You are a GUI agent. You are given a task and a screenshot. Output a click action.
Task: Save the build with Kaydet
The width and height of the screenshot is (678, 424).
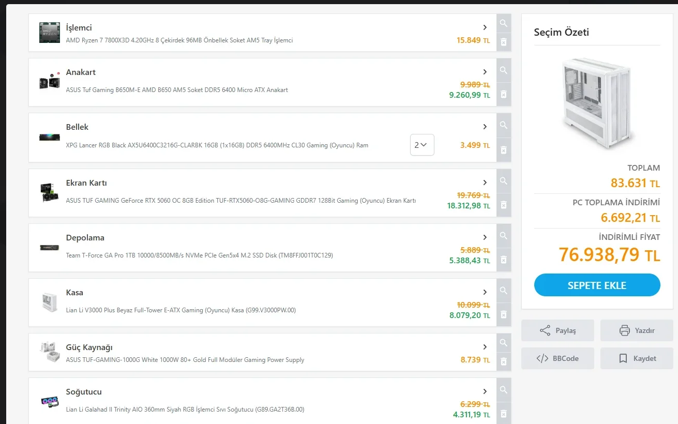tap(637, 358)
